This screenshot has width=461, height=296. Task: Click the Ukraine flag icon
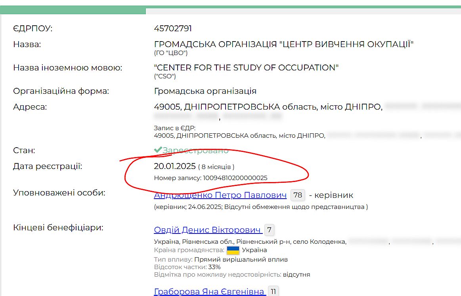click(233, 250)
